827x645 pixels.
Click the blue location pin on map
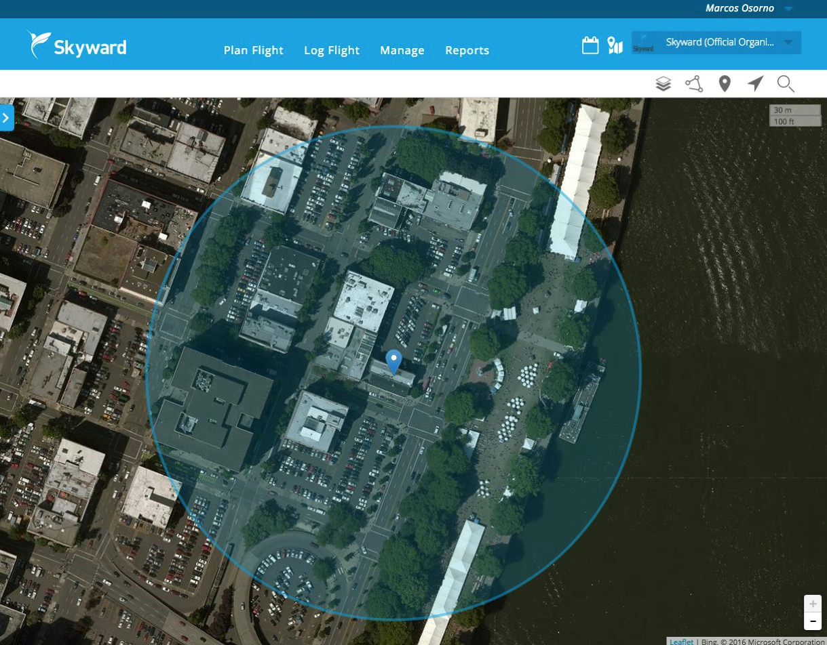coord(393,362)
